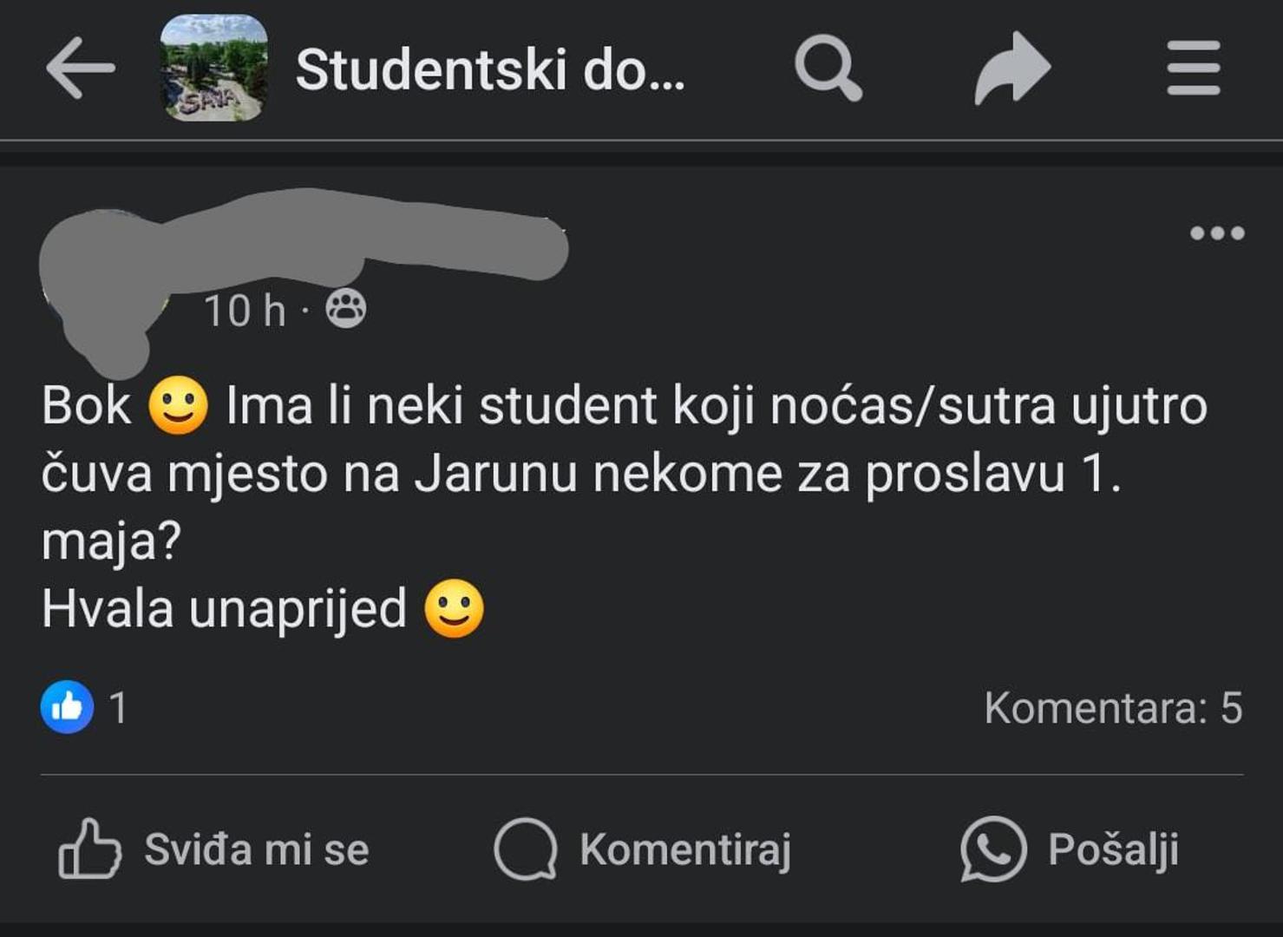The image size is (1283, 937).
Task: Tap the group audience icon beside timestamp
Action: (x=345, y=310)
